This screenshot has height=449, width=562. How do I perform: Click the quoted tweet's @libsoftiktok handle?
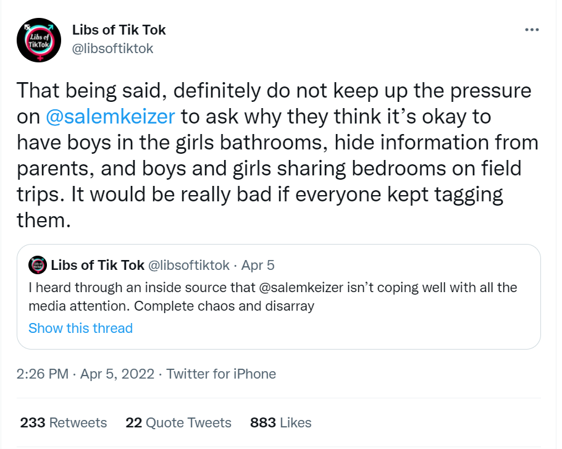point(188,266)
